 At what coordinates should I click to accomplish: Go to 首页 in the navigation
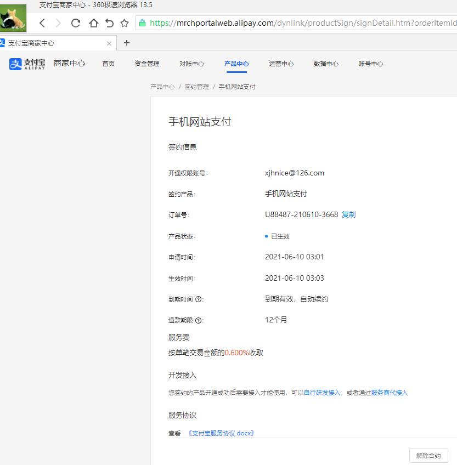click(108, 64)
